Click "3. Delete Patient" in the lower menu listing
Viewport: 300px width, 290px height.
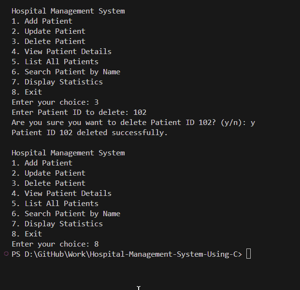point(48,183)
